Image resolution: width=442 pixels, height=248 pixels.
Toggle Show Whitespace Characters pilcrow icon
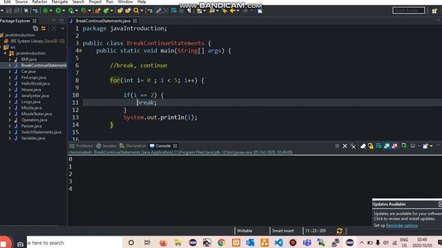click(x=189, y=11)
